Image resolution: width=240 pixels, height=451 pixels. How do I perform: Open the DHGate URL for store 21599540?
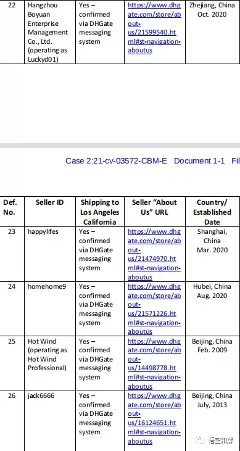154,28
